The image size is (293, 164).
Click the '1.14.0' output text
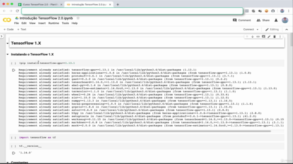(x=26, y=153)
